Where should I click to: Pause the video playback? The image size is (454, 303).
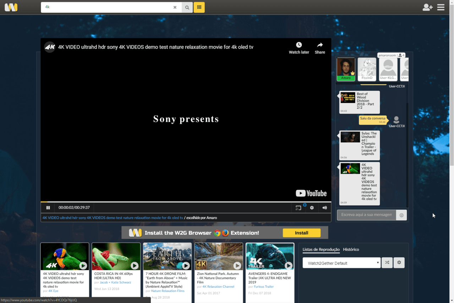point(48,208)
